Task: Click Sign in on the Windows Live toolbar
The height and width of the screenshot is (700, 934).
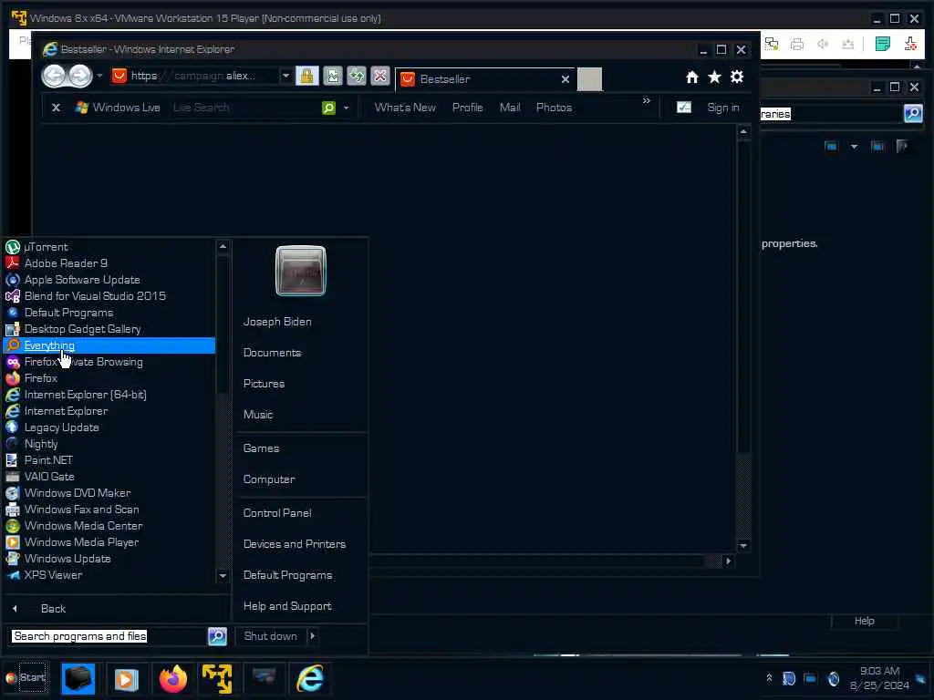Action: click(x=723, y=108)
